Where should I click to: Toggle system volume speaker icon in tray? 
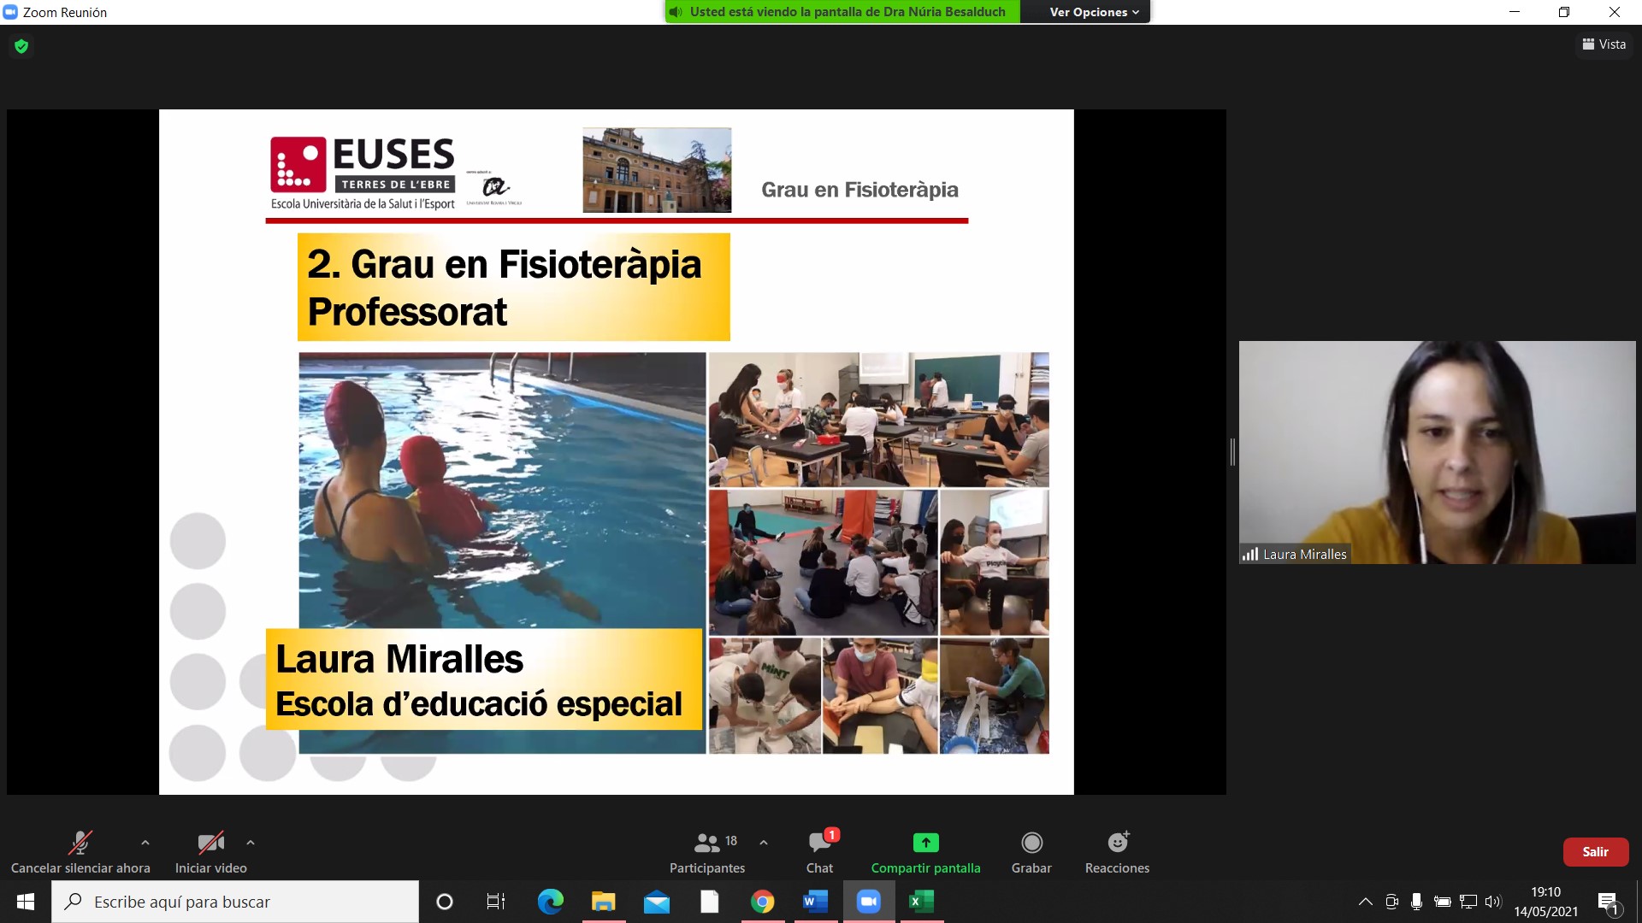(x=1493, y=902)
